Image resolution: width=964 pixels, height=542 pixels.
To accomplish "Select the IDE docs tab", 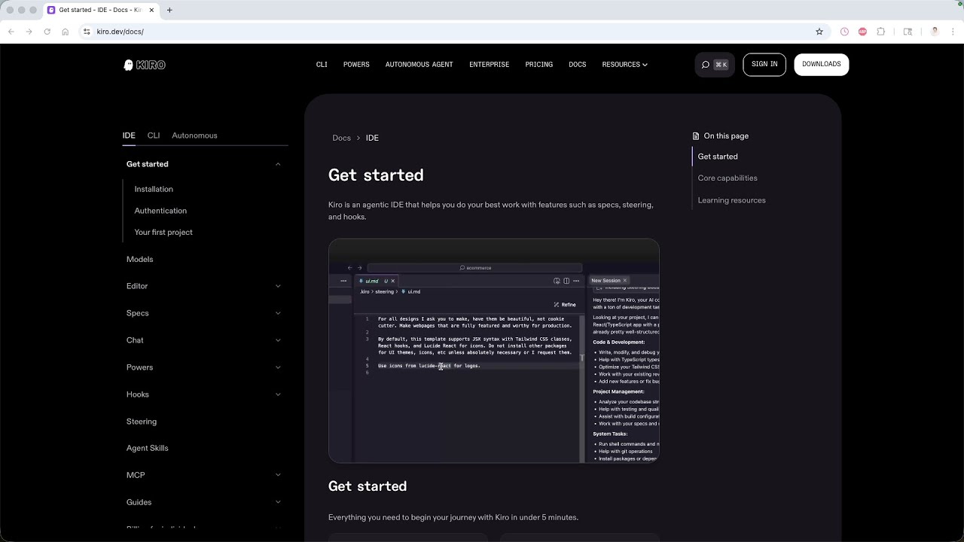I will [129, 135].
